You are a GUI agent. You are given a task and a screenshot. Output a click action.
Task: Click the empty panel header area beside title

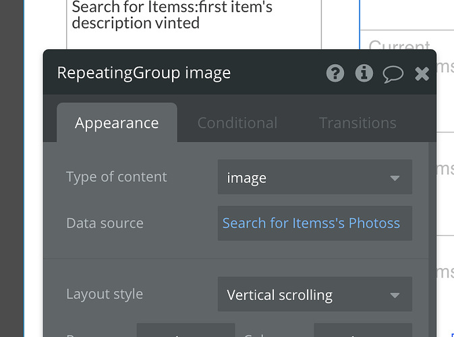(277, 73)
